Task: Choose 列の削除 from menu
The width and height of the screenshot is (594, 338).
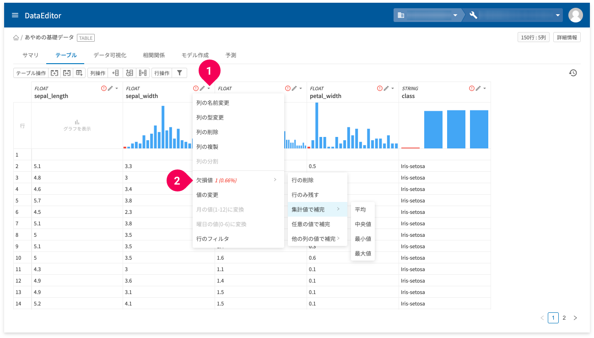Action: tap(238, 132)
